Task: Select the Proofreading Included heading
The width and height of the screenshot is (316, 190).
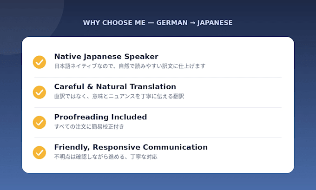Action: [100, 117]
